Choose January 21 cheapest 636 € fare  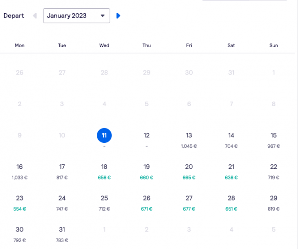click(x=231, y=172)
